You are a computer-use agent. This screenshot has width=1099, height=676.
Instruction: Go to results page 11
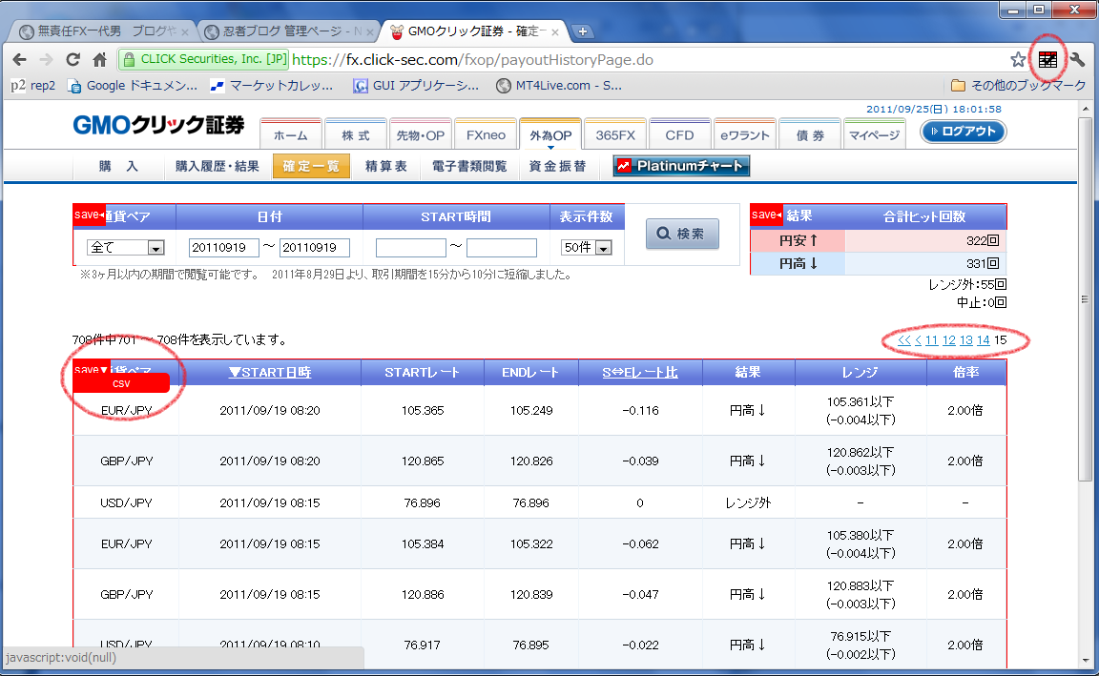pyautogui.click(x=931, y=340)
